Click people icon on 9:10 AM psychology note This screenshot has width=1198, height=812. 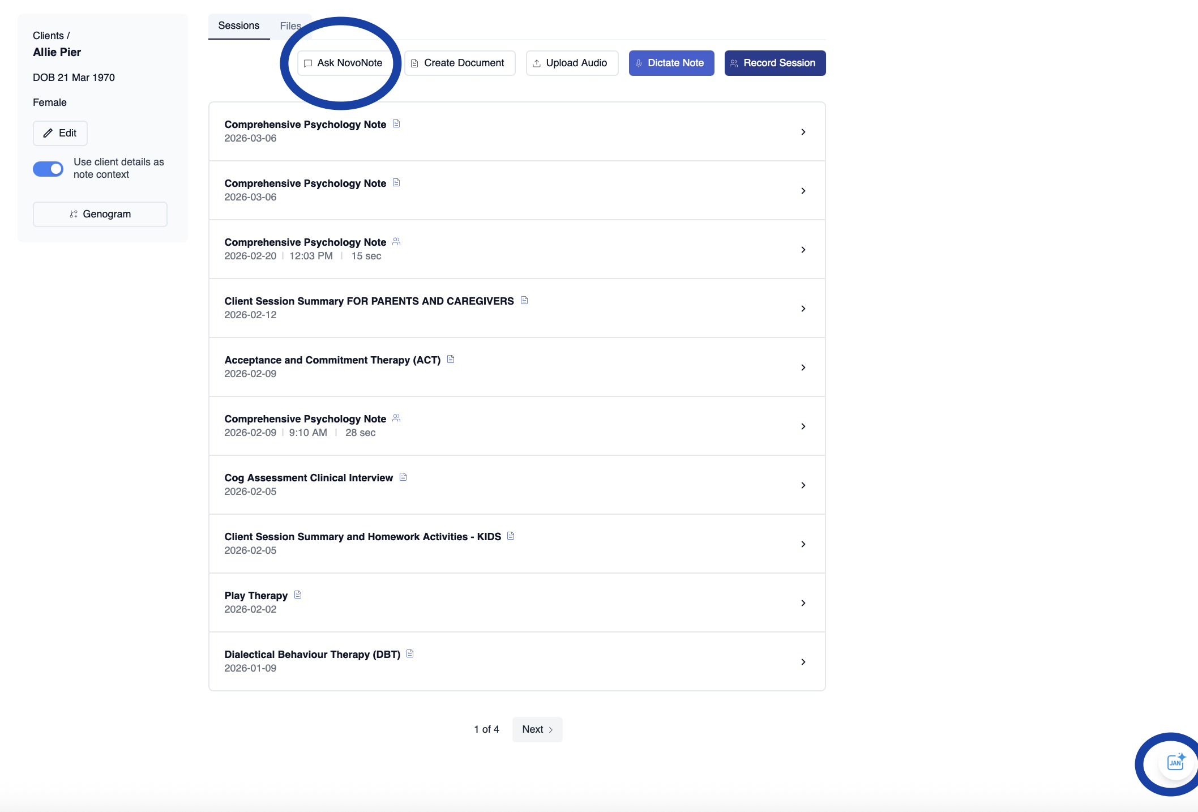396,418
